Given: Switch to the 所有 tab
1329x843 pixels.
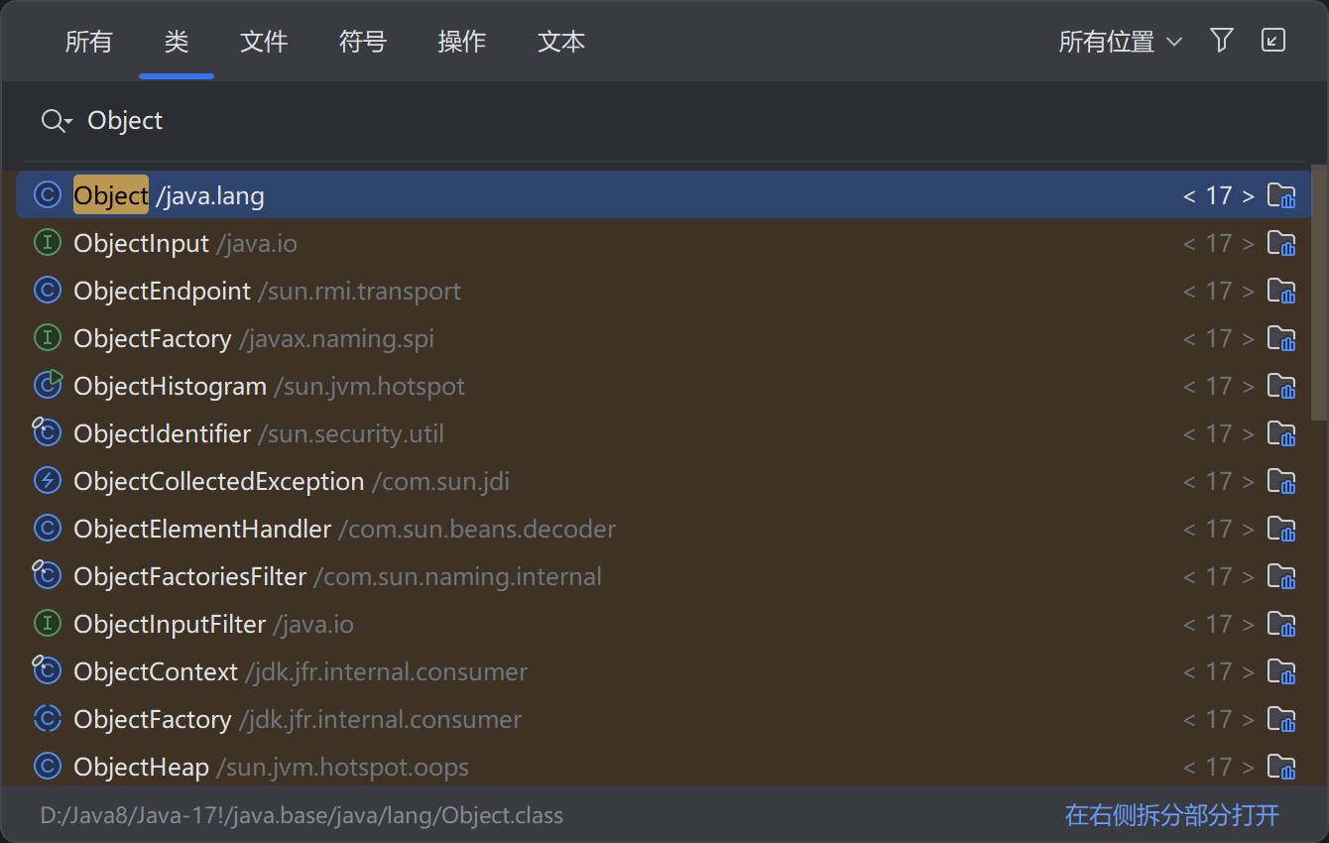Looking at the screenshot, I should pyautogui.click(x=89, y=42).
